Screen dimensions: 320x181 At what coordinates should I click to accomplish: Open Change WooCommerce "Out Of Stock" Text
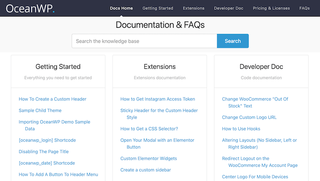pos(255,102)
